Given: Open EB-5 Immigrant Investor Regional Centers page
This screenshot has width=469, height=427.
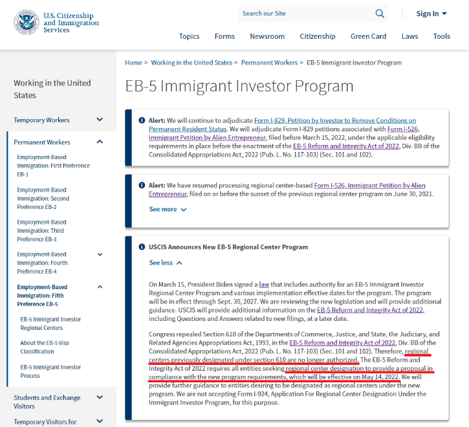Looking at the screenshot, I should (x=50, y=323).
